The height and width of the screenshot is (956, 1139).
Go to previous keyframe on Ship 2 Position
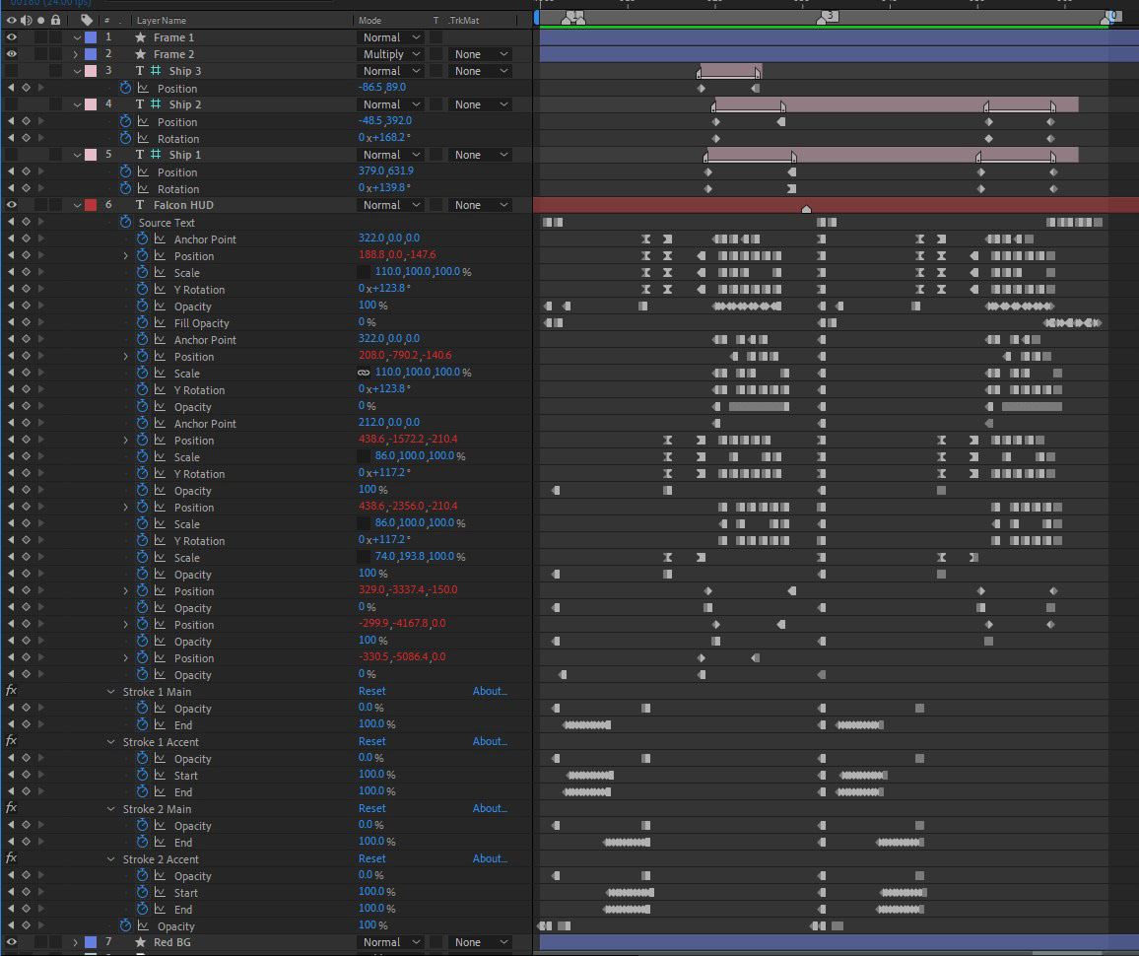point(10,121)
